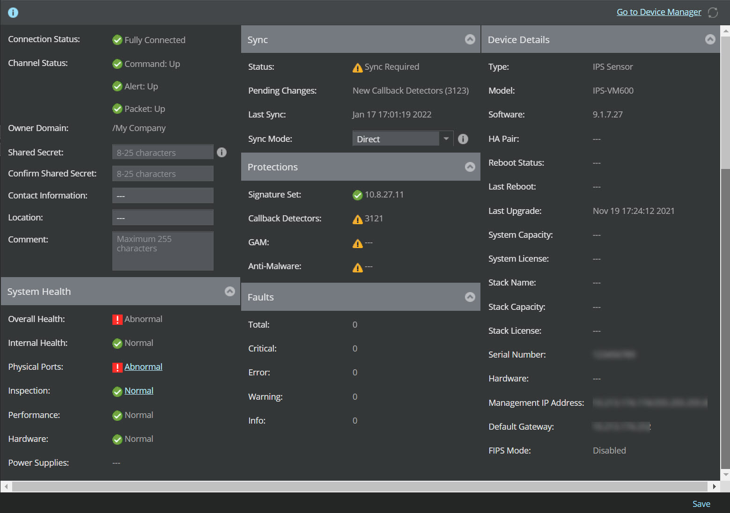This screenshot has height=513, width=730.
Task: Click the Overall Health red alert icon
Action: pyautogui.click(x=118, y=320)
